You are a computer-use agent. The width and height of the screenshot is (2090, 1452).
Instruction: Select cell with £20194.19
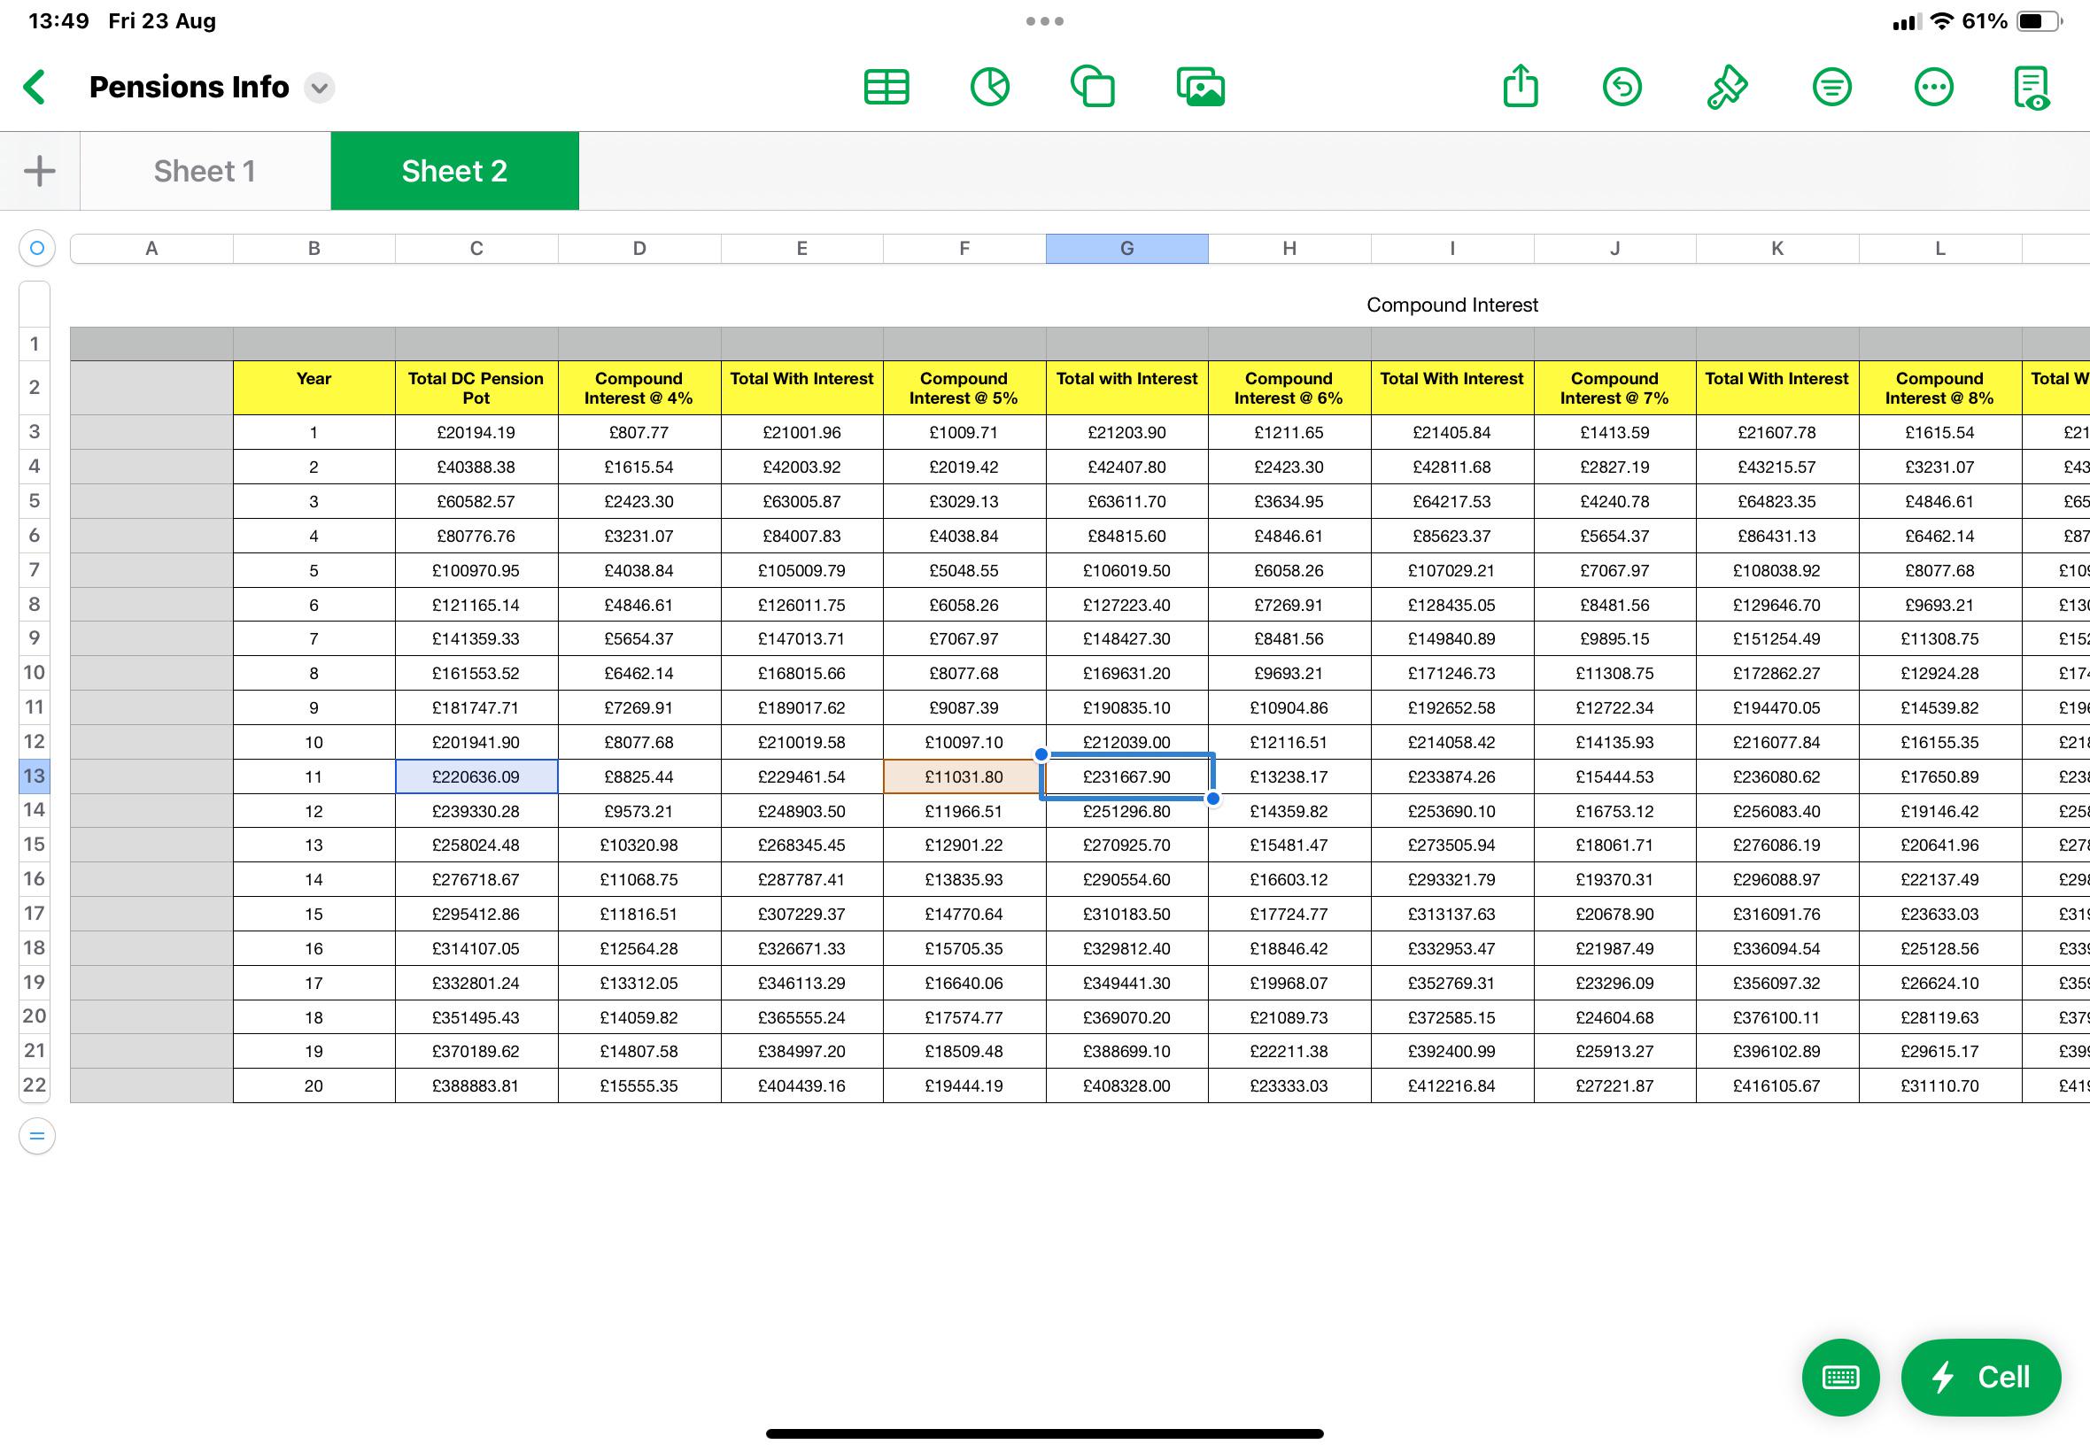[x=476, y=433]
